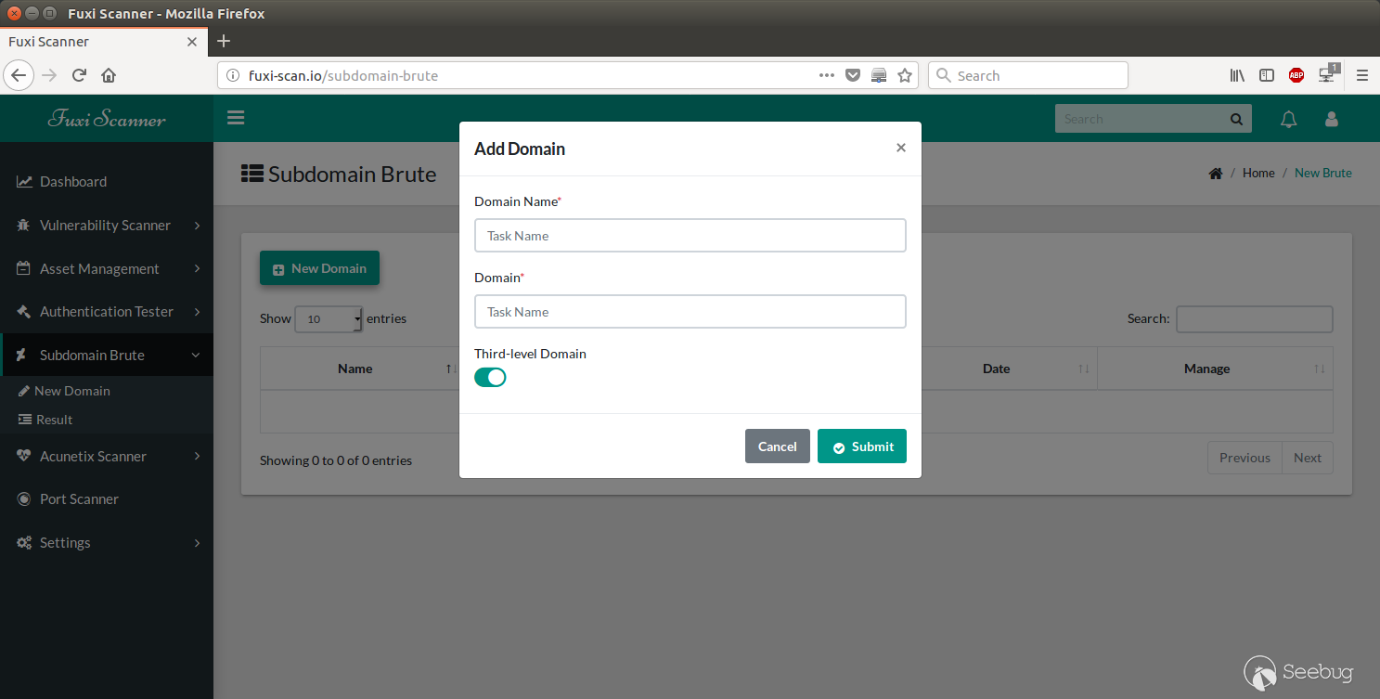
Task: Expand the Asset Management sidebar menu
Action: click(107, 268)
